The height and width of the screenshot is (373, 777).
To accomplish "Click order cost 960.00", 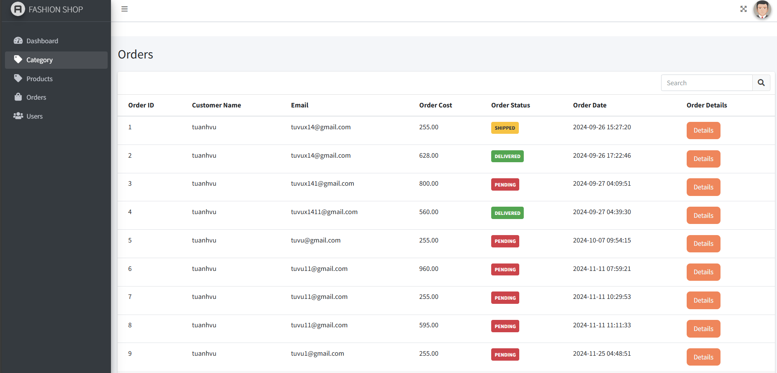I will [429, 269].
